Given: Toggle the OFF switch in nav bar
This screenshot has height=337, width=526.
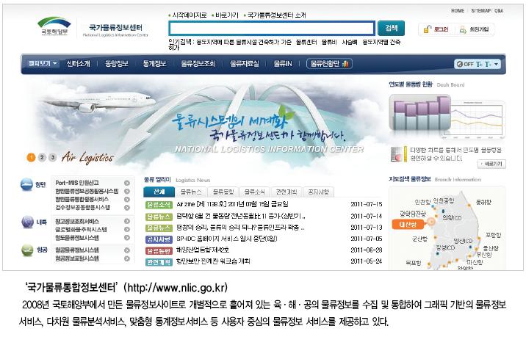Looking at the screenshot, I should coord(465,64).
